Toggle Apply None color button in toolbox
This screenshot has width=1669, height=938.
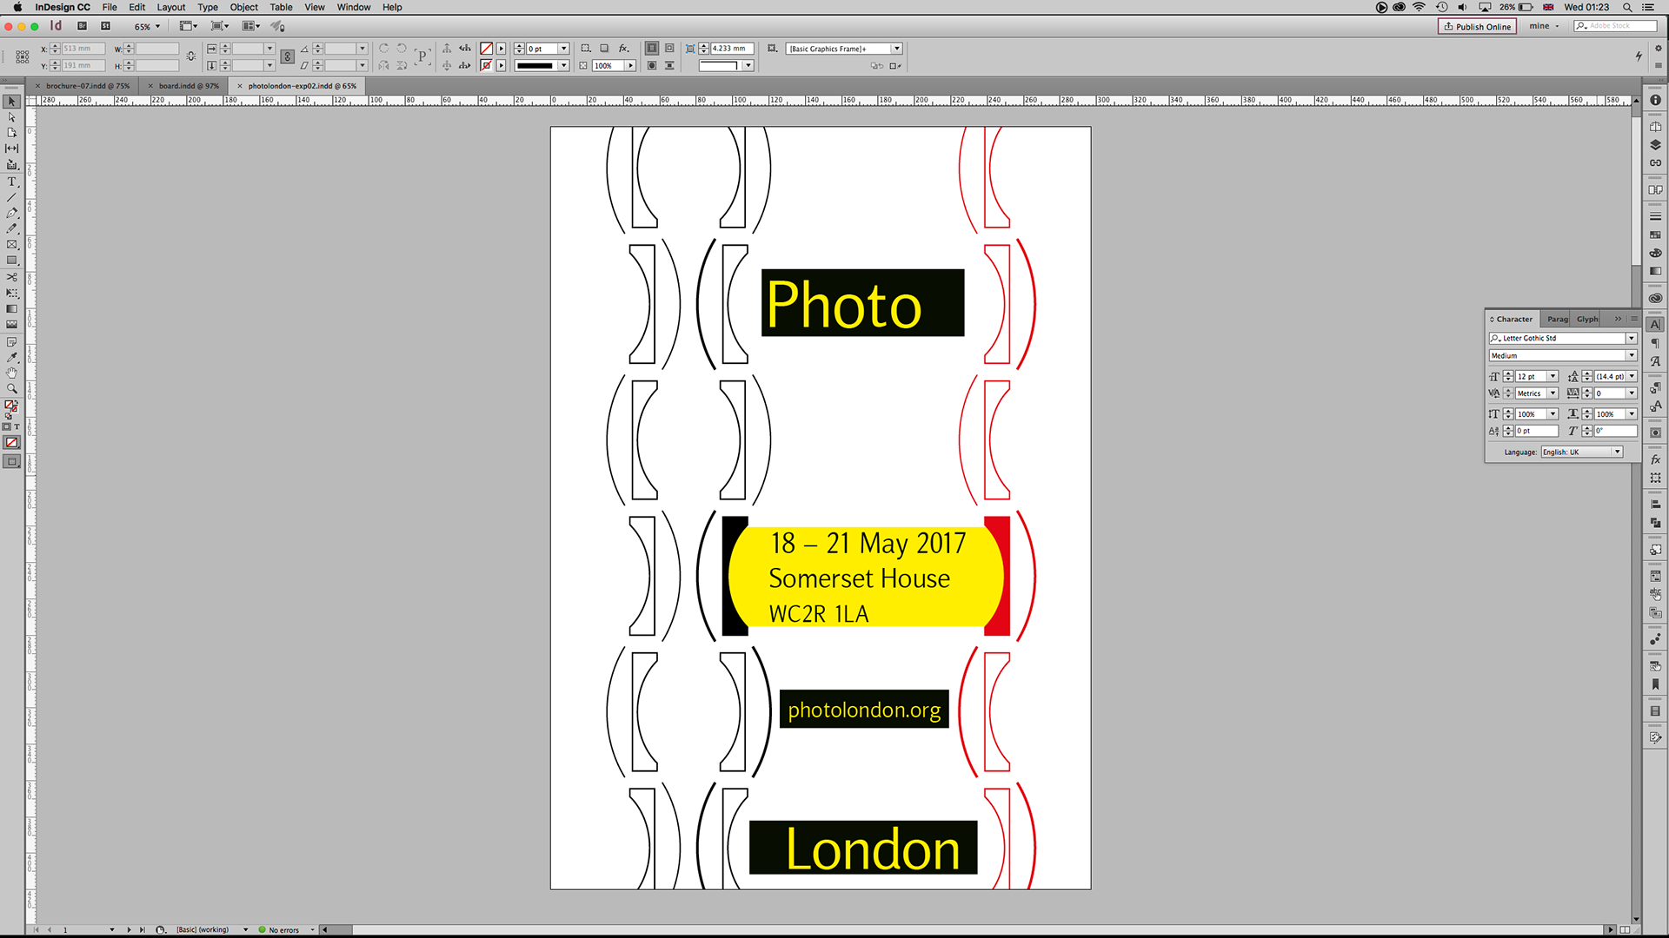[12, 443]
